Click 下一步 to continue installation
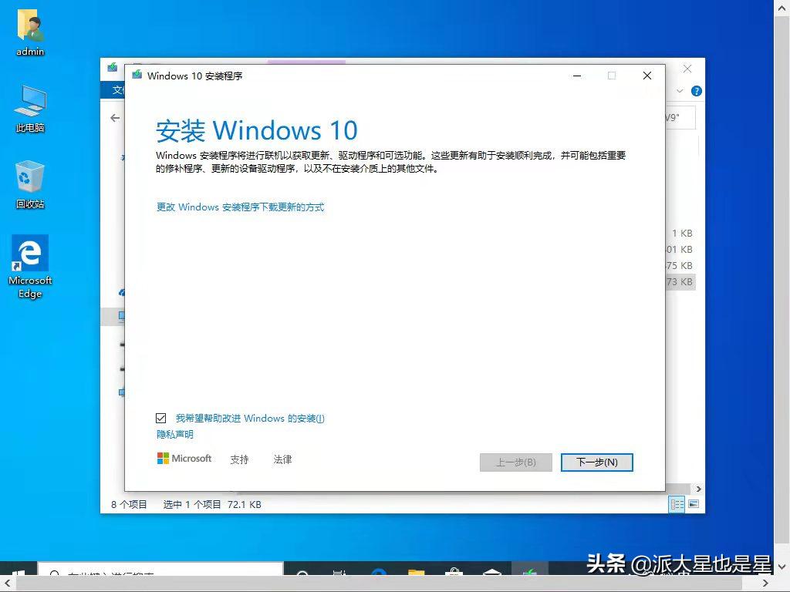790x592 pixels. [x=596, y=462]
